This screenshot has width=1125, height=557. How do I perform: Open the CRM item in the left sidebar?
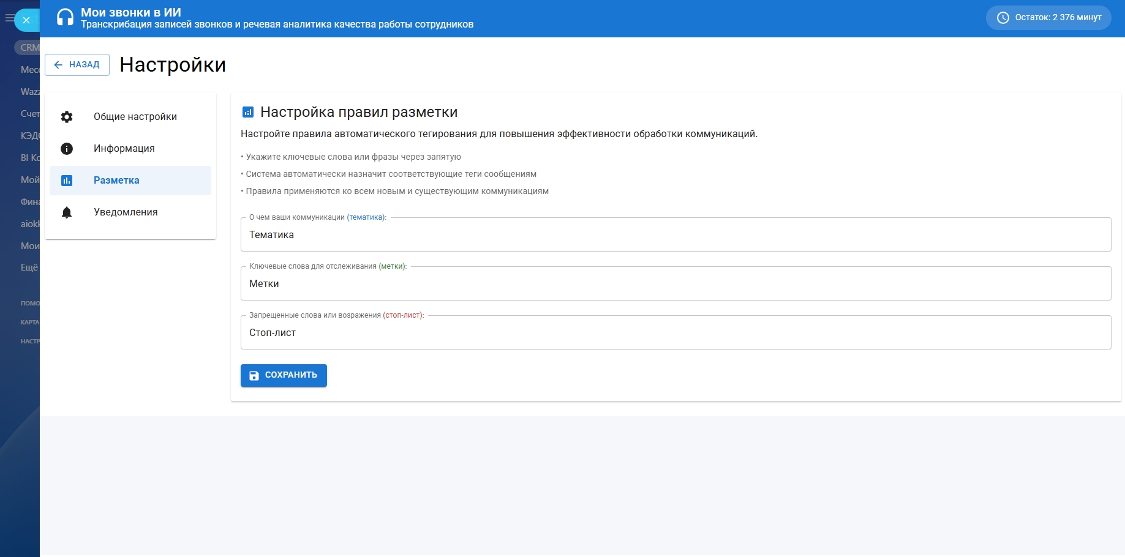[x=28, y=48]
